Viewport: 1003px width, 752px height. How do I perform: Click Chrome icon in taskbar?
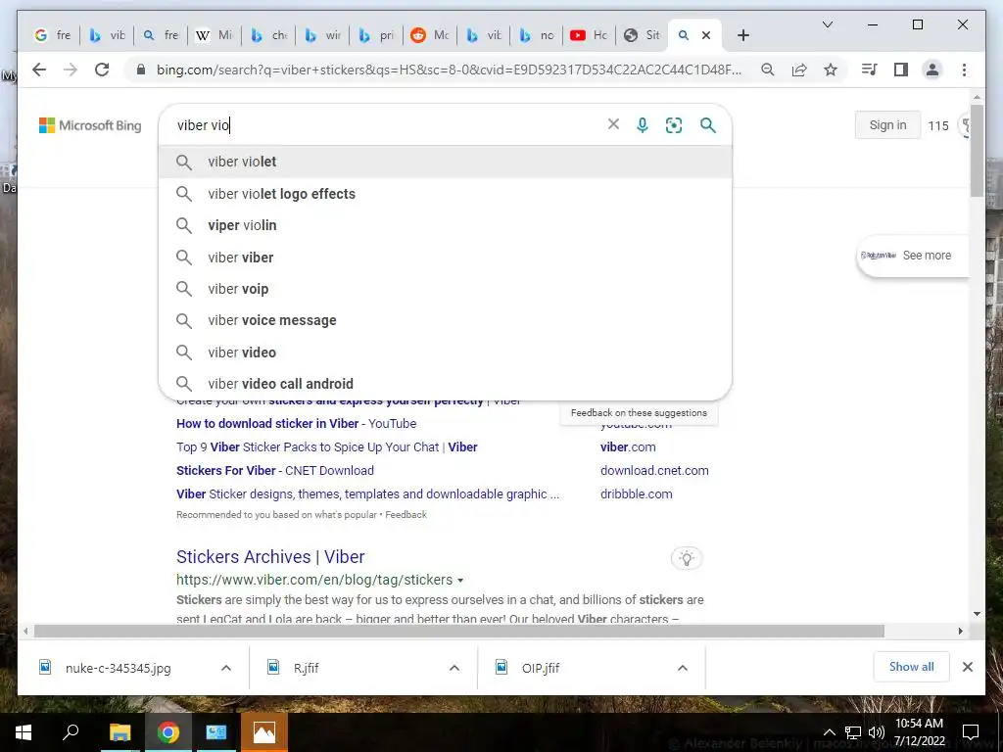point(167,732)
